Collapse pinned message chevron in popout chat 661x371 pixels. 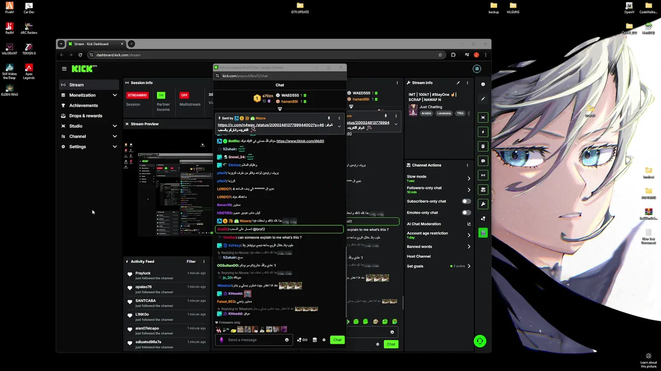(339, 126)
